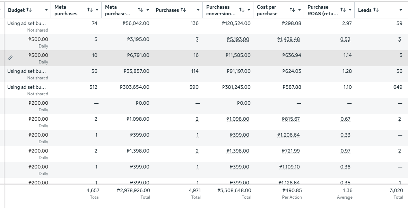Sort by Budget column arrows
This screenshot has width=408, height=208.
point(29,10)
